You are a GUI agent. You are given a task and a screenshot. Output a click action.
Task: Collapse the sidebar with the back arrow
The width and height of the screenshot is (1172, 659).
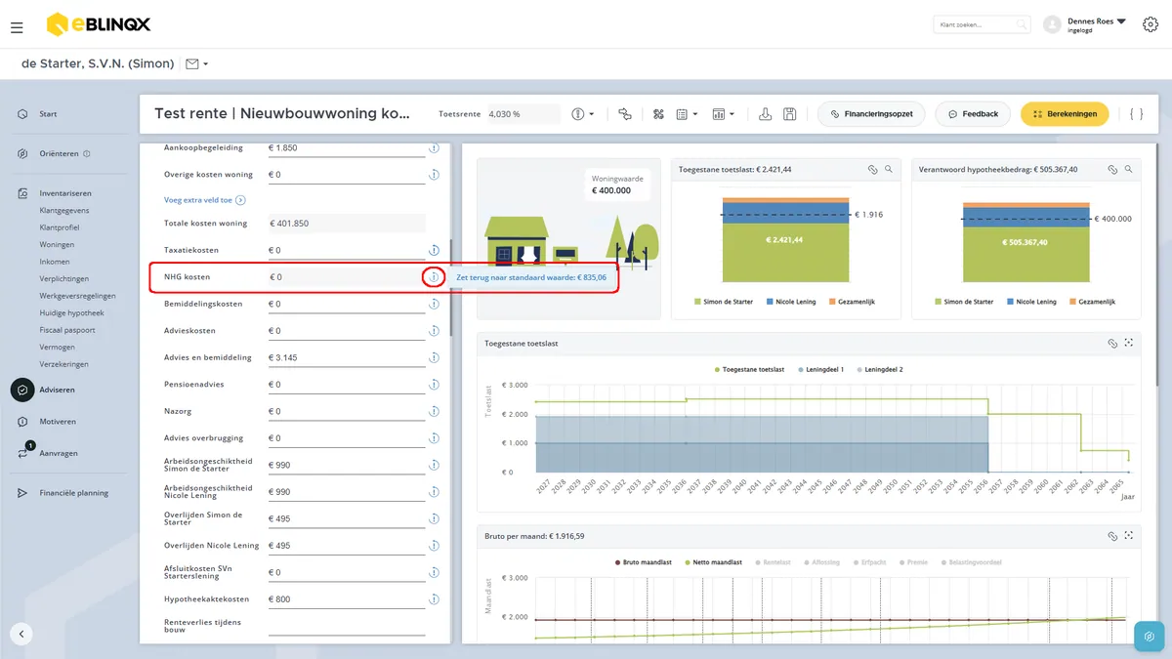point(21,634)
